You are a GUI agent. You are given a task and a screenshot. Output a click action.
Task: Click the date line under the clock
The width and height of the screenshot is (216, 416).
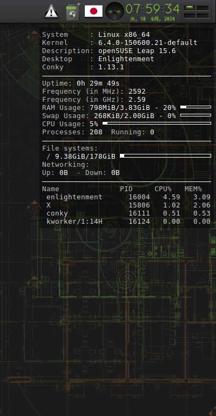click(x=152, y=19)
